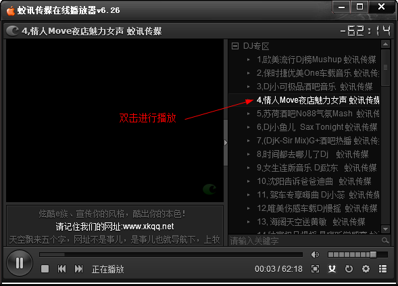Click the playback progress bar
Viewport: 398px width, 286px height.
(x=171, y=254)
